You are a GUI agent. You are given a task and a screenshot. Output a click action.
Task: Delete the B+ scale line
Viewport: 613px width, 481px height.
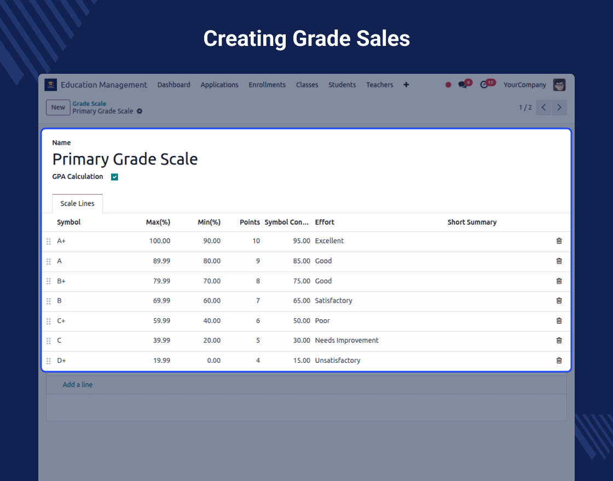pyautogui.click(x=559, y=281)
